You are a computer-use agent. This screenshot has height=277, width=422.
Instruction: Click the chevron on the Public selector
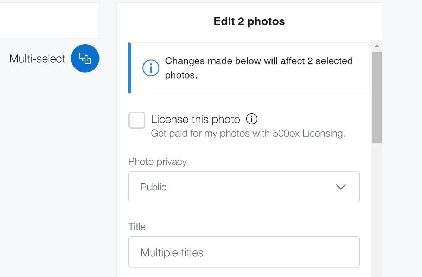(x=340, y=187)
